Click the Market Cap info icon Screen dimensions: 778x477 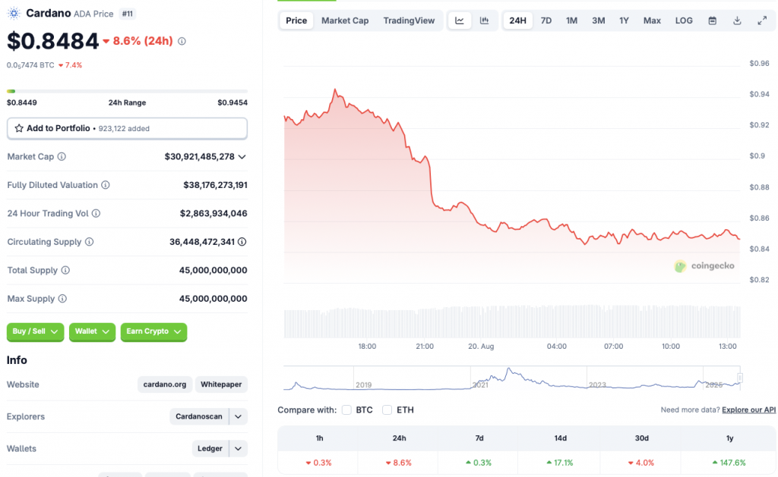click(62, 157)
